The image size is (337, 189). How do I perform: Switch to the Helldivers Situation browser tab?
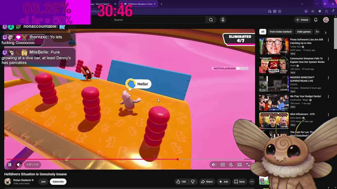pyautogui.click(x=138, y=4)
